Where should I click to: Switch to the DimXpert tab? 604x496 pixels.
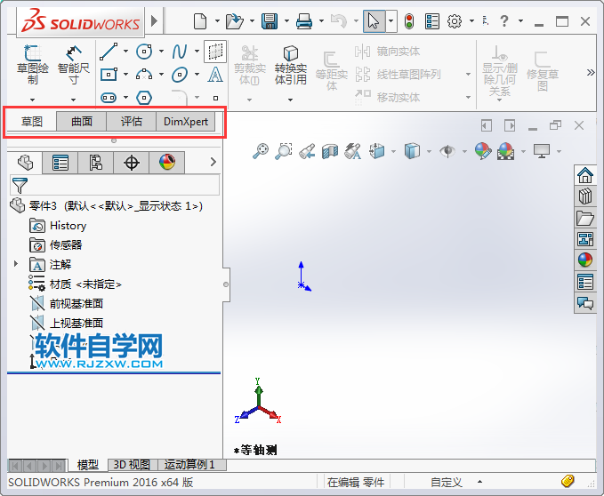tap(186, 122)
